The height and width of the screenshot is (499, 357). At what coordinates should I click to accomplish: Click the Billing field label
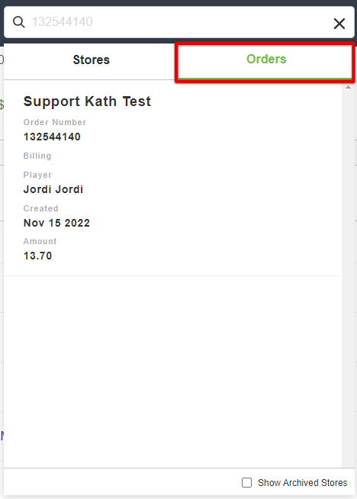tap(37, 156)
